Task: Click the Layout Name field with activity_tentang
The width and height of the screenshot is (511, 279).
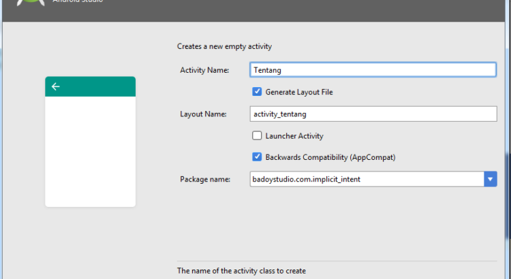Action: (x=373, y=114)
